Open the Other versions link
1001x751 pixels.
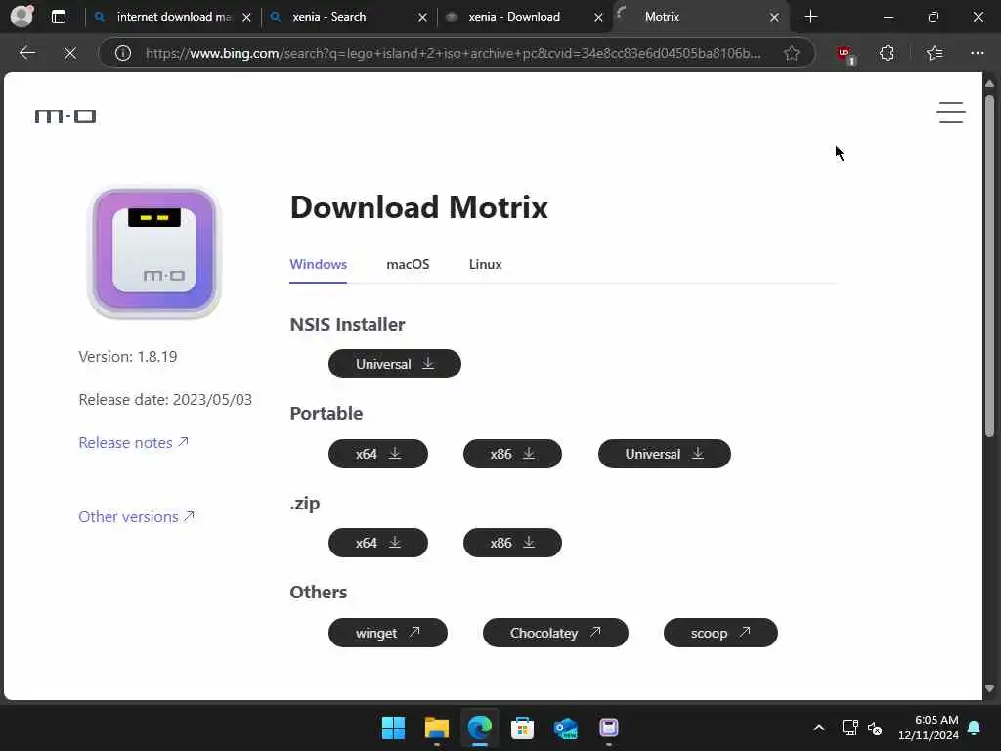[136, 516]
